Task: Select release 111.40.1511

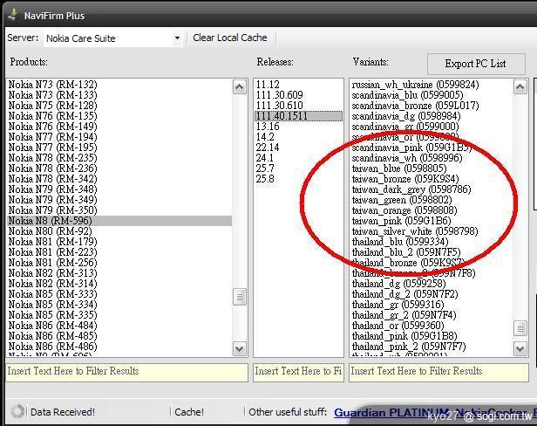Action: (280, 116)
